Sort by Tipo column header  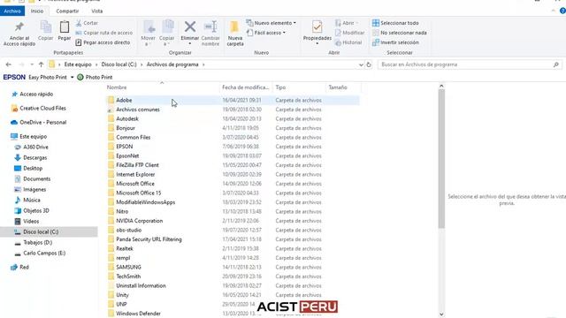pyautogui.click(x=280, y=87)
